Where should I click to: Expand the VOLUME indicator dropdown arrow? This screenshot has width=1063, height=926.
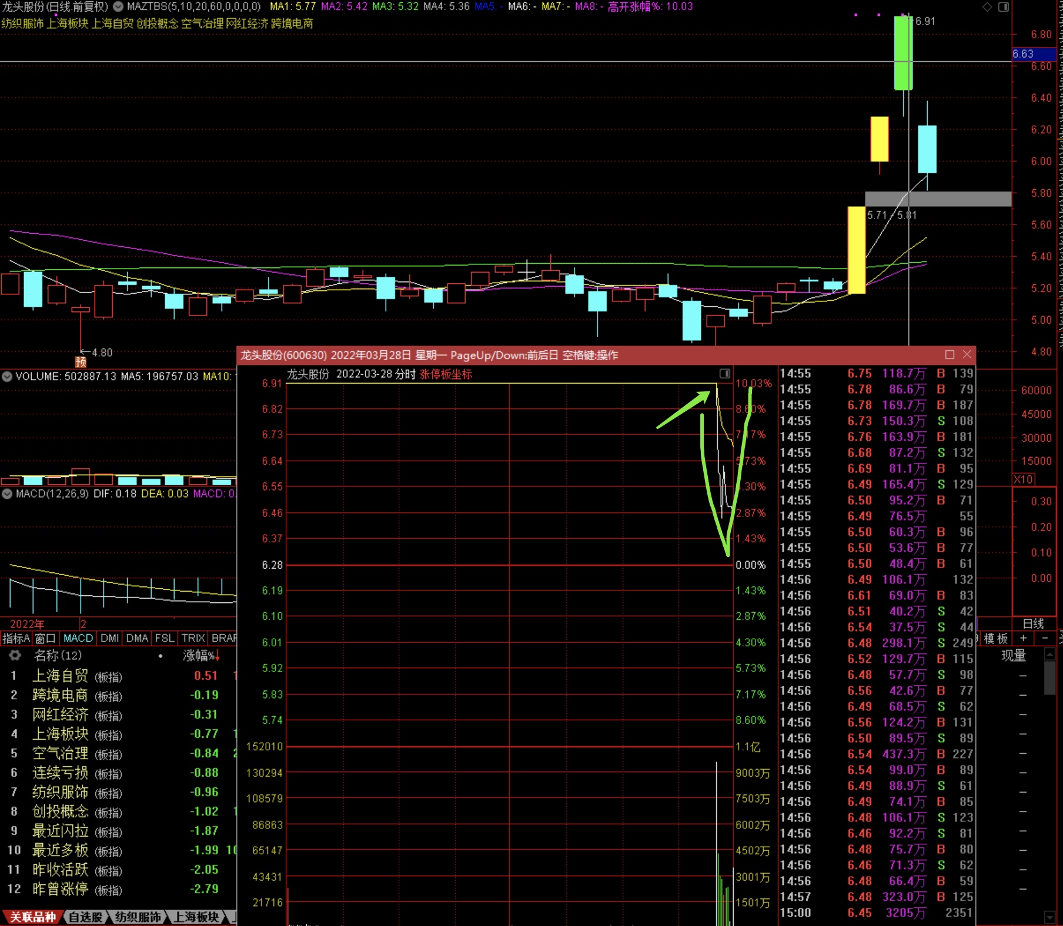click(x=7, y=376)
